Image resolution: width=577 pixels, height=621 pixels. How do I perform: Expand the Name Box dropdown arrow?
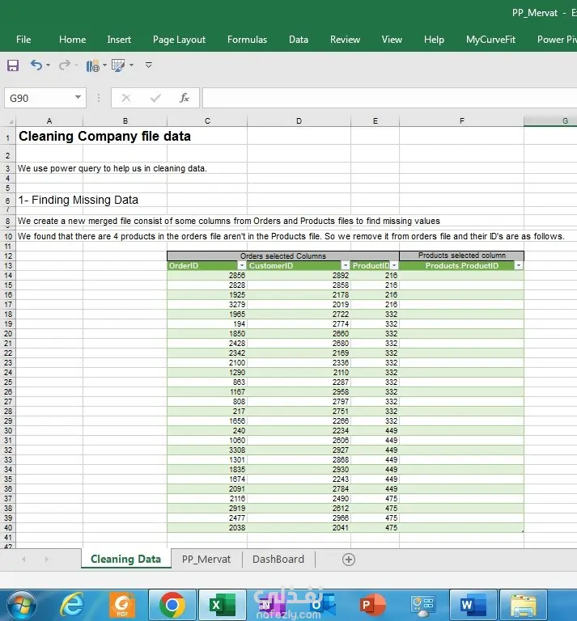(x=78, y=98)
